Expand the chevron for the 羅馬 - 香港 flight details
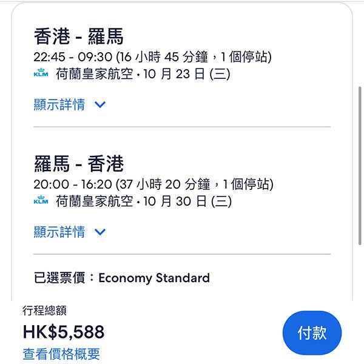This screenshot has width=364, height=364. pyautogui.click(x=100, y=232)
